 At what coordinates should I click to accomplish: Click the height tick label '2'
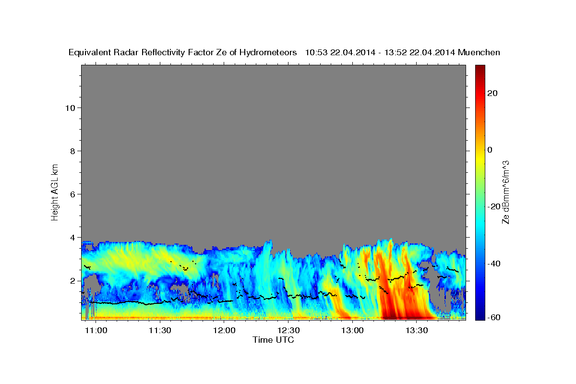tap(73, 280)
